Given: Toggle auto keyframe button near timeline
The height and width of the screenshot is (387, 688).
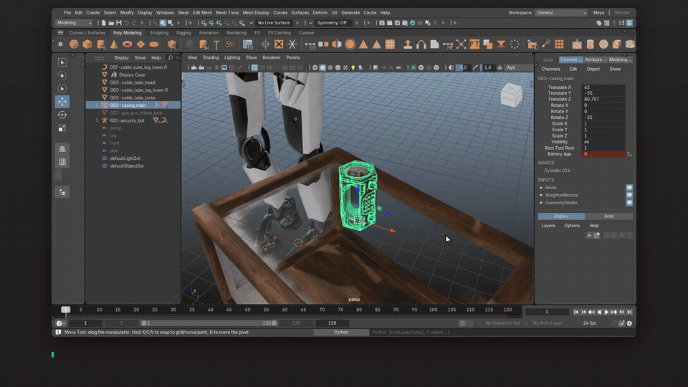Looking at the screenshot, I should [462, 323].
